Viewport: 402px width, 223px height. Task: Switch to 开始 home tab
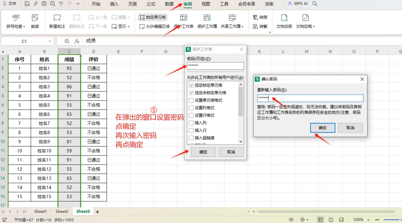tap(96, 4)
